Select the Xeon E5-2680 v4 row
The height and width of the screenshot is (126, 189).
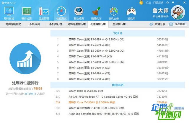[118, 79]
